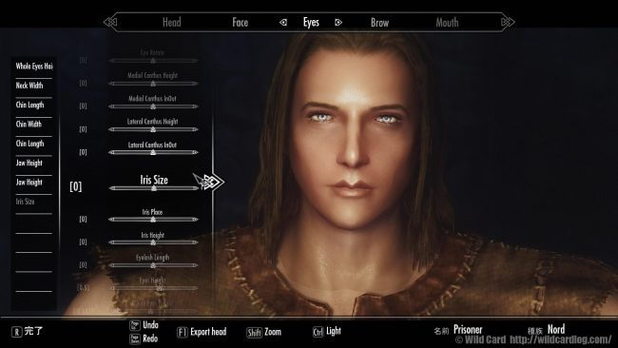
Task: Adjust the Iris Size slider
Action: [154, 188]
